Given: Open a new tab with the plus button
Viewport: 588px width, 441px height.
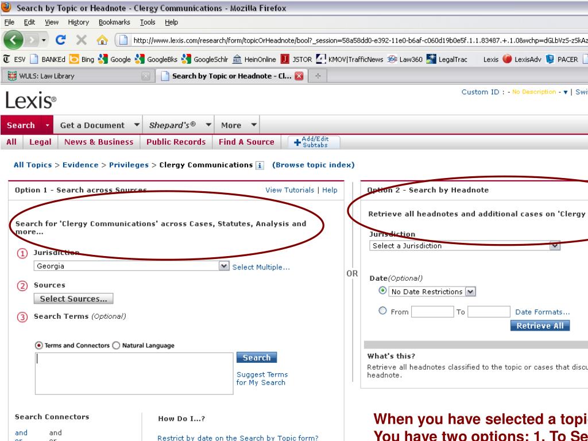Looking at the screenshot, I should tap(318, 76).
